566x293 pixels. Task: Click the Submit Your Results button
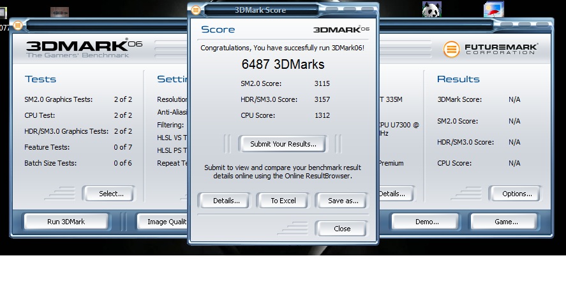click(x=283, y=144)
